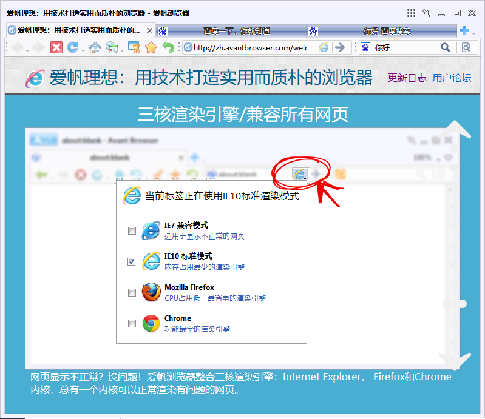Click the up arrow of the slideshow
The width and height of the screenshot is (485, 419).
coord(455,130)
